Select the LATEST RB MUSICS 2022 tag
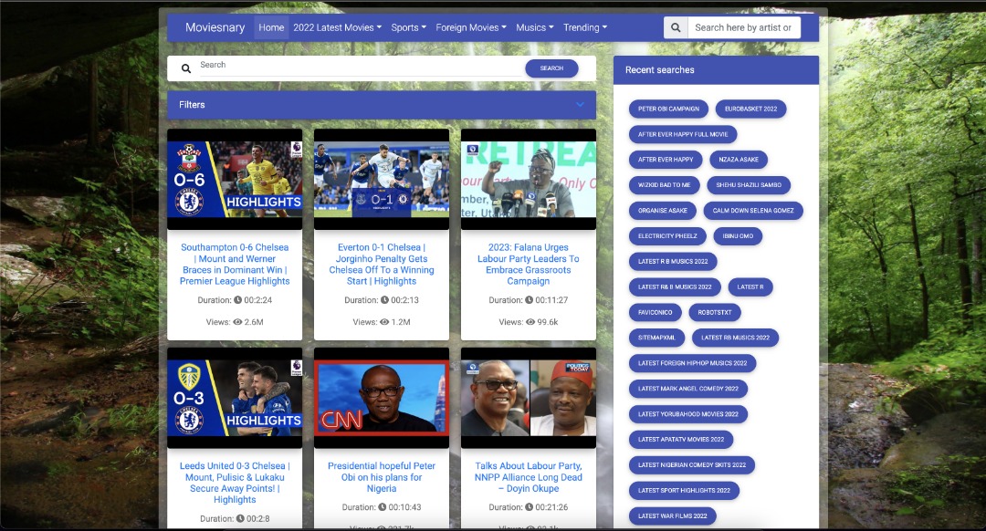The width and height of the screenshot is (986, 531). tap(736, 338)
